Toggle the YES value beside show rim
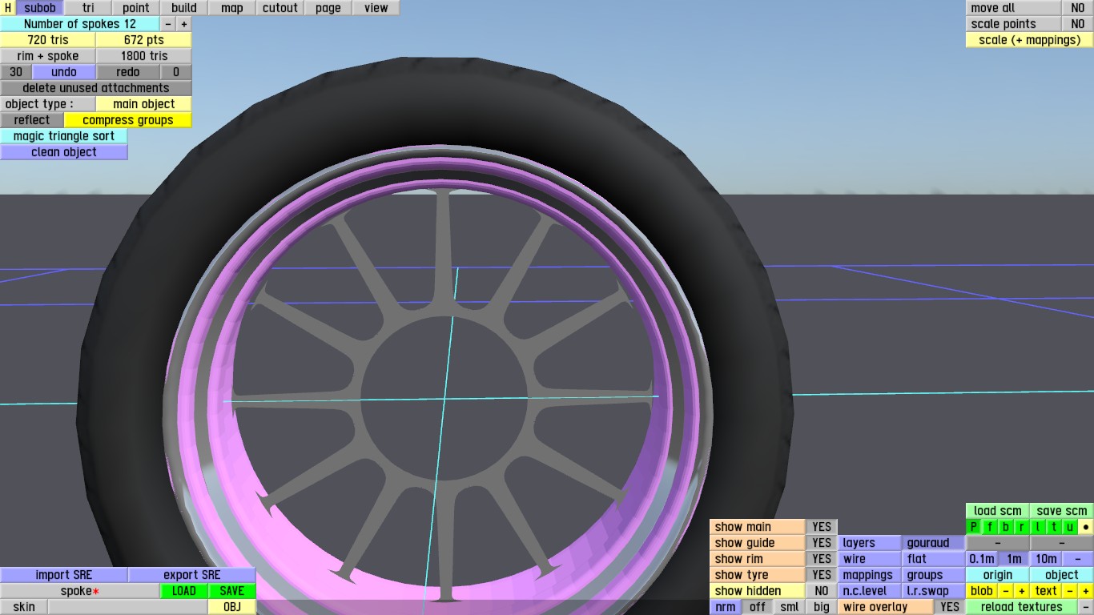The height and width of the screenshot is (615, 1094). point(822,559)
